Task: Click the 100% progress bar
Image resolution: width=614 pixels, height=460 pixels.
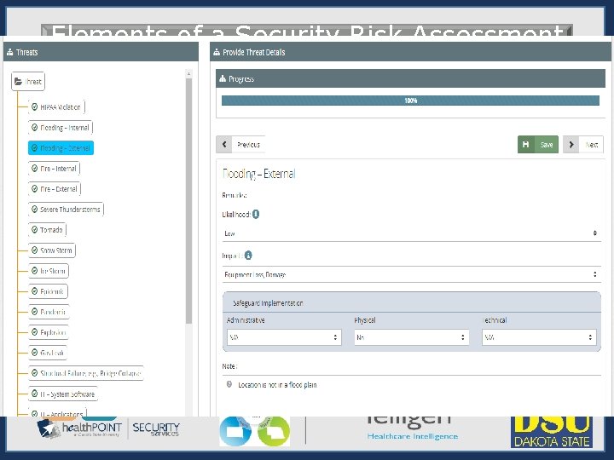Action: 410,101
